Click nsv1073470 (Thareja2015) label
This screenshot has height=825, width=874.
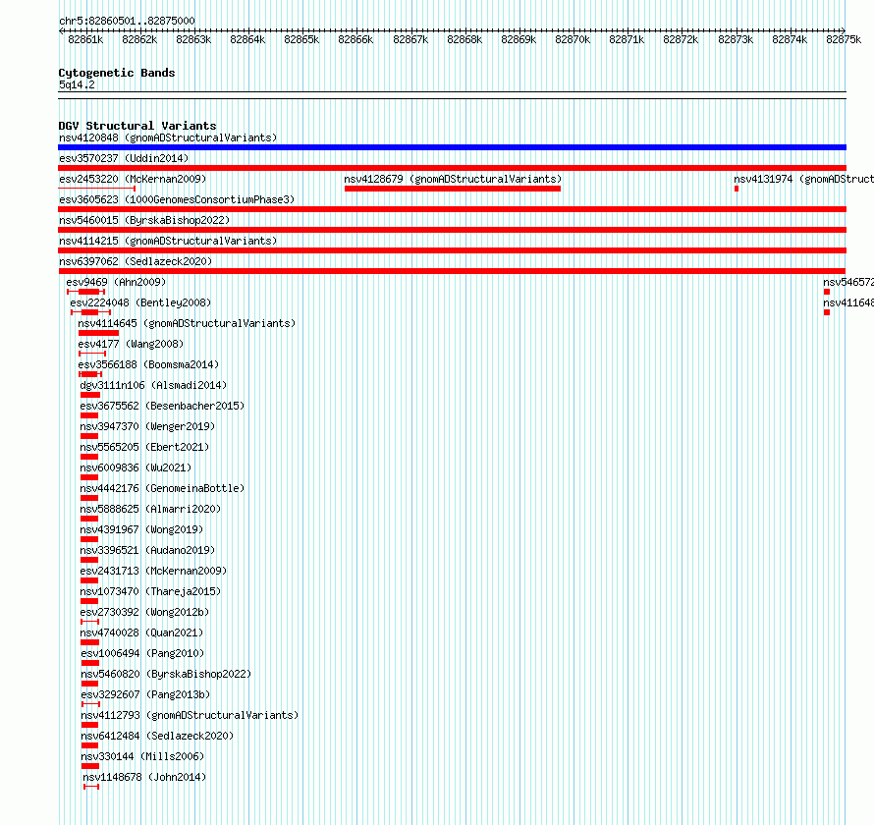150,591
